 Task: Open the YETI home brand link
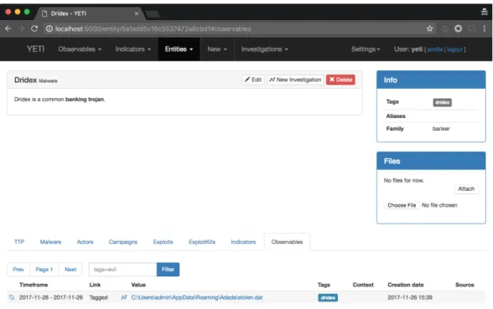35,49
